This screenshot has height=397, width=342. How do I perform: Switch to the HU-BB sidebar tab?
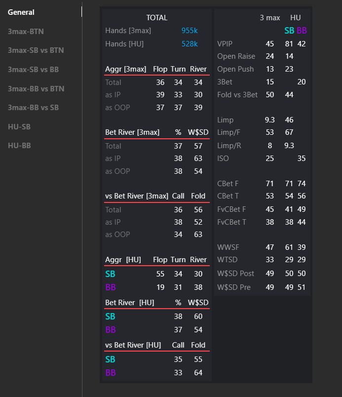(19, 146)
